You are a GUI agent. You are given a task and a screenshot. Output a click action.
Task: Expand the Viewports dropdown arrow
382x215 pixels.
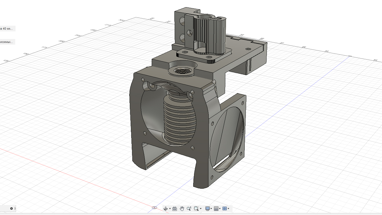[228, 209]
